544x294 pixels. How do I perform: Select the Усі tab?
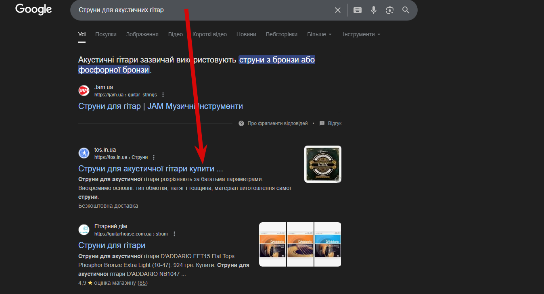82,34
